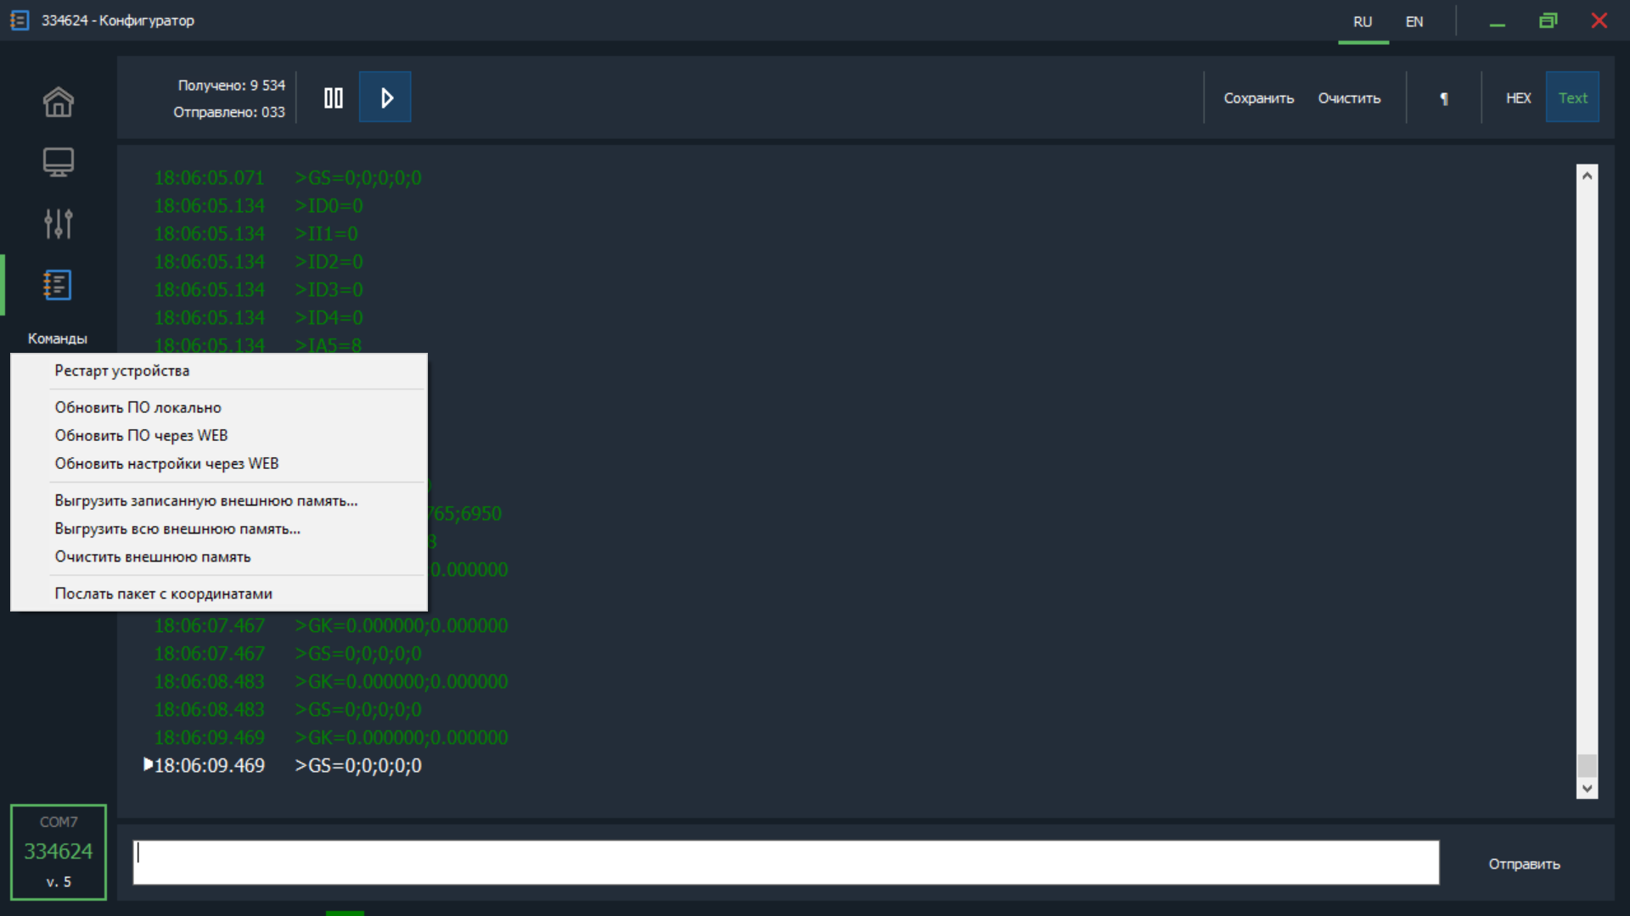Select 'Обновить настройки через WEB' option
The image size is (1630, 916).
point(166,463)
